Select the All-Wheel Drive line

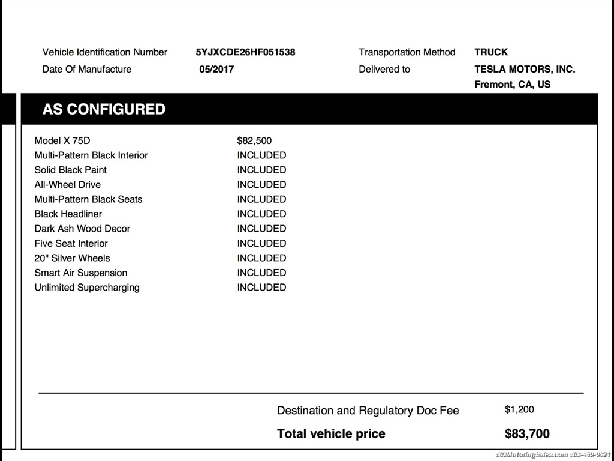(68, 185)
